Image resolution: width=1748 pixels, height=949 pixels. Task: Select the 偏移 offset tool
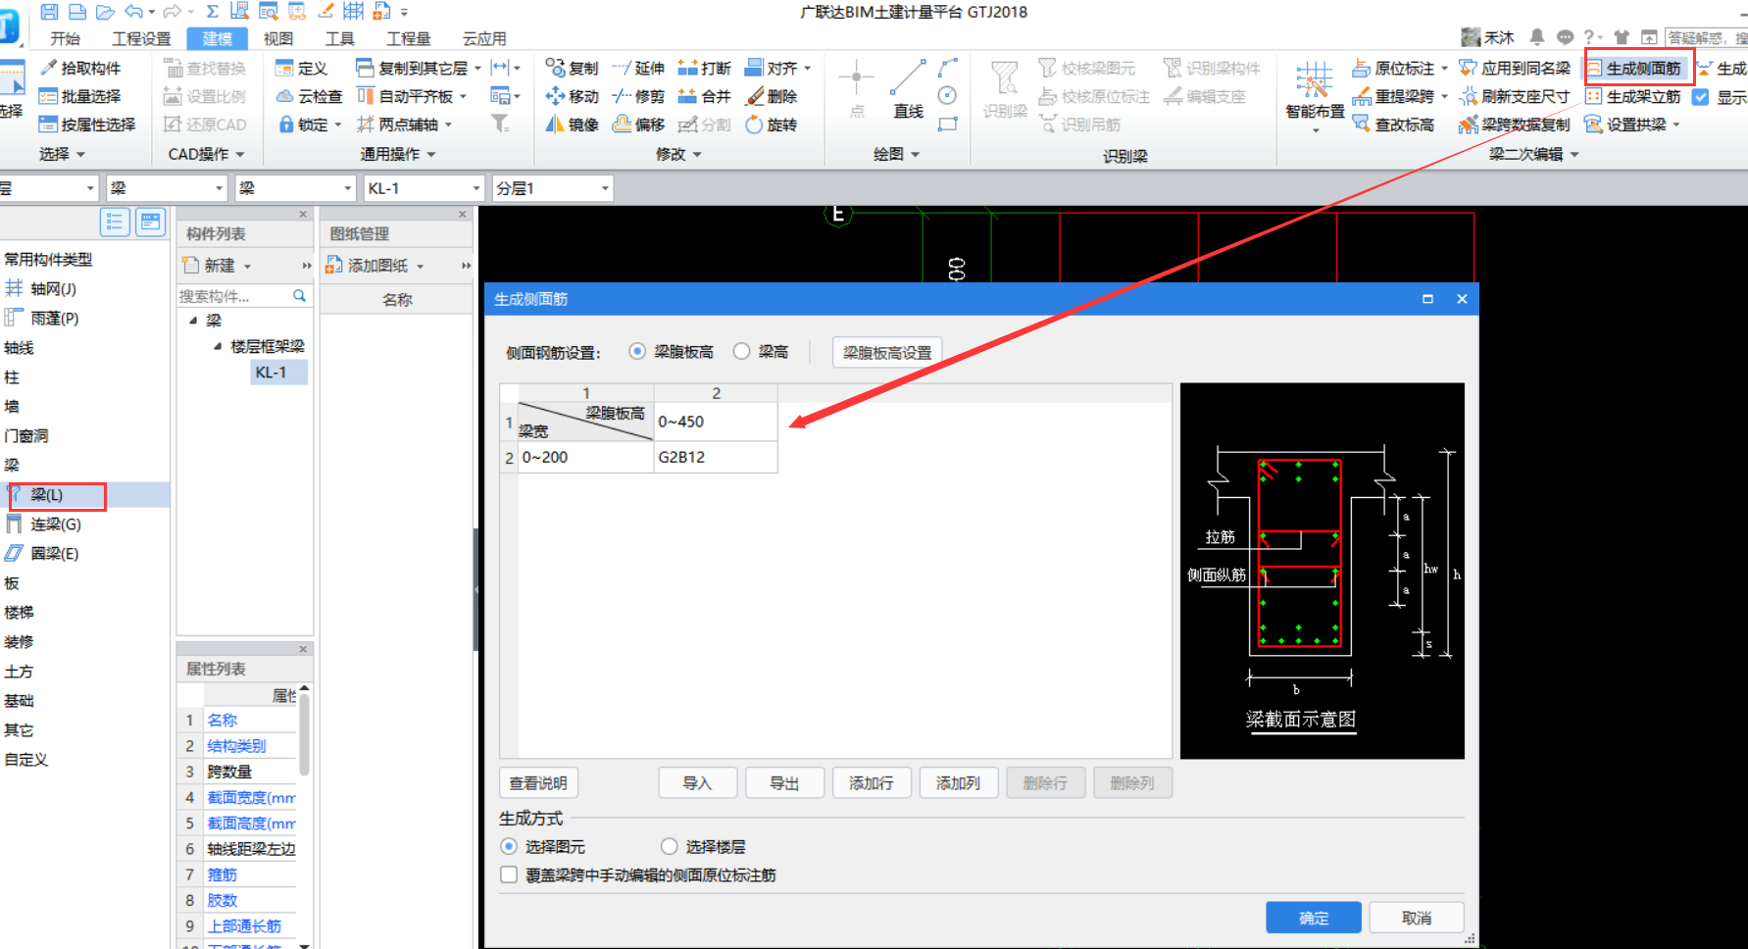[638, 125]
